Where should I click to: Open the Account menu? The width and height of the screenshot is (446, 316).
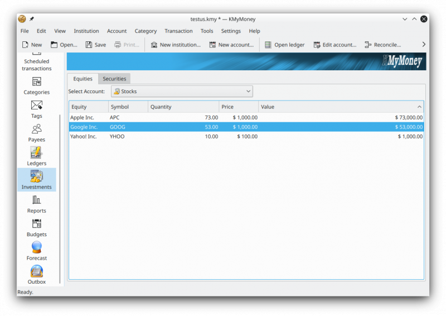117,31
